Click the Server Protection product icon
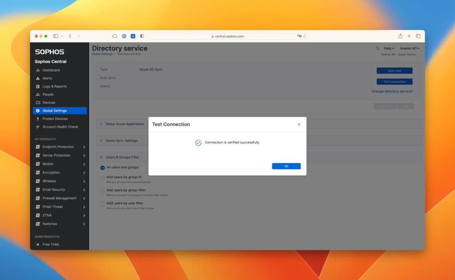Viewport: 455px width, 280px height. (x=38, y=156)
